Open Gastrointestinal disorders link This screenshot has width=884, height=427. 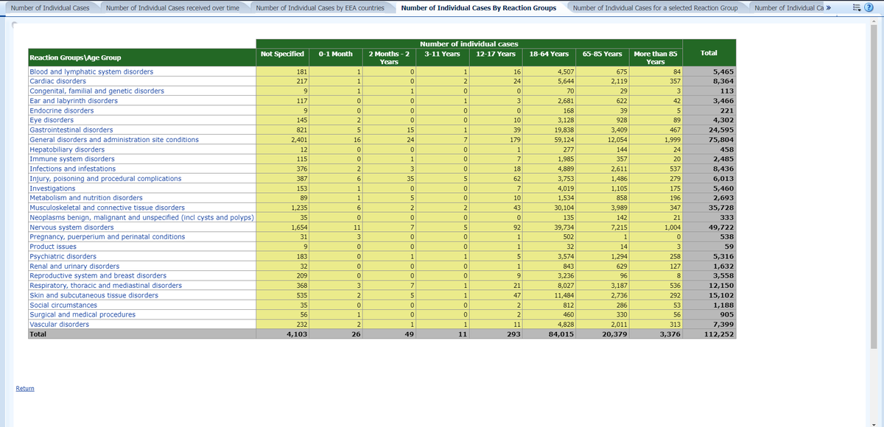point(71,130)
